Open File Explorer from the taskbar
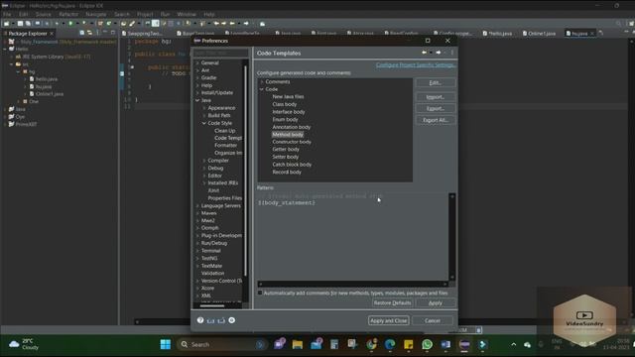 298,344
